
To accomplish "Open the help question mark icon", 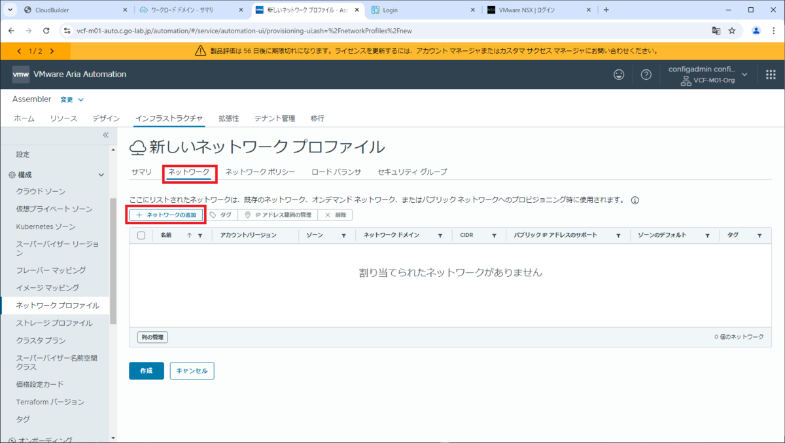I will tap(646, 75).
